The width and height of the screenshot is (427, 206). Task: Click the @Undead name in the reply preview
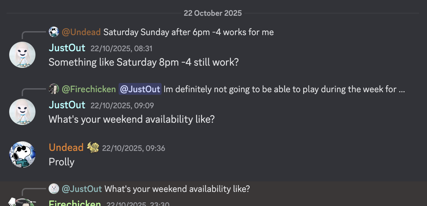[x=81, y=32]
